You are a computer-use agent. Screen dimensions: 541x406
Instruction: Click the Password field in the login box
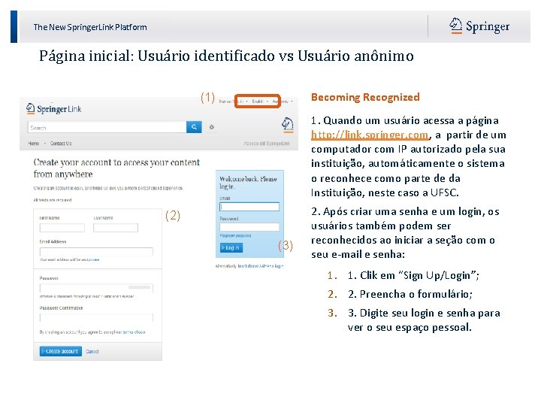point(249,227)
